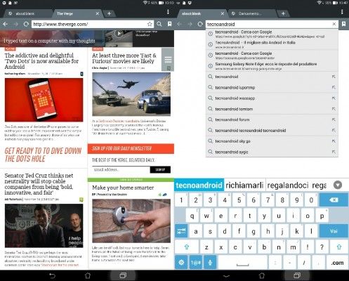This screenshot has width=349, height=281.
Task: Play the video in the Verge header
Action: [x=119, y=34]
